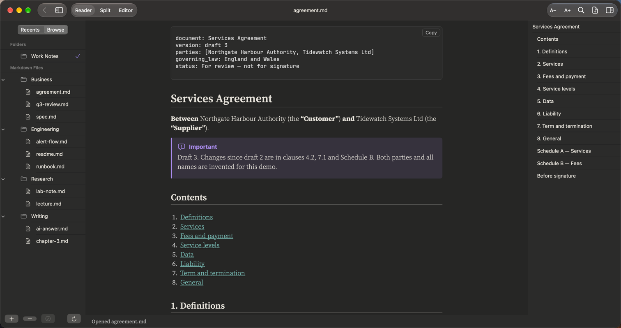Screen dimensions: 621x328
Task: Click the Engineering folder icon
Action: tap(24, 129)
